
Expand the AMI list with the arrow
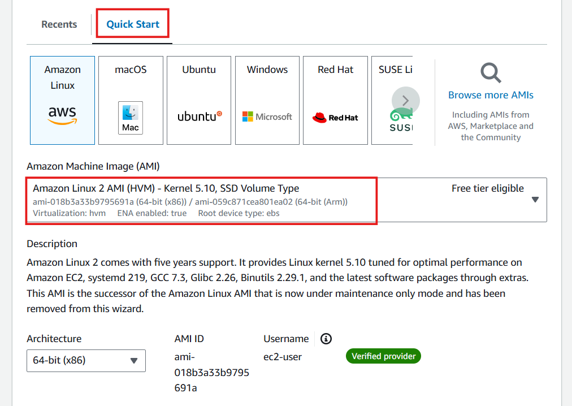(x=535, y=200)
